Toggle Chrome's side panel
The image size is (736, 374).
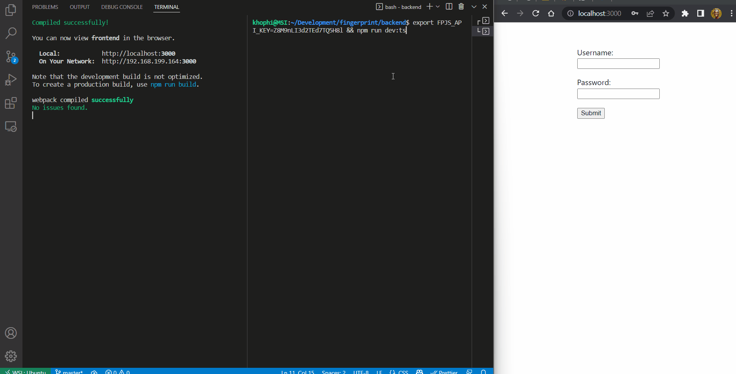click(x=700, y=14)
